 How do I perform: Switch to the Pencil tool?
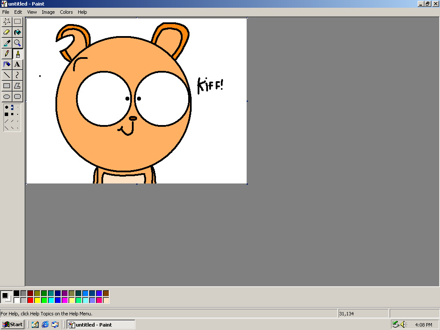(7, 54)
